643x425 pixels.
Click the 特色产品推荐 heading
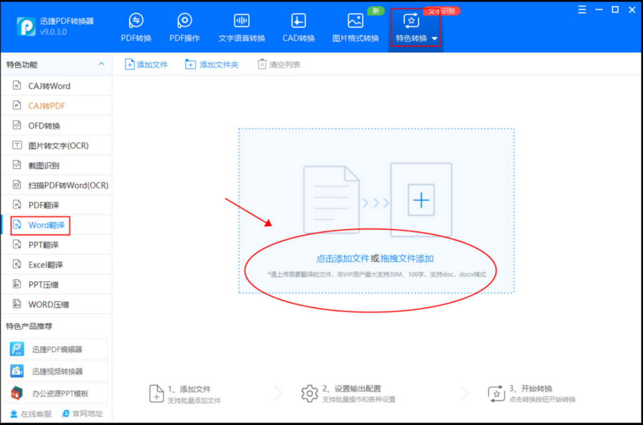(29, 326)
